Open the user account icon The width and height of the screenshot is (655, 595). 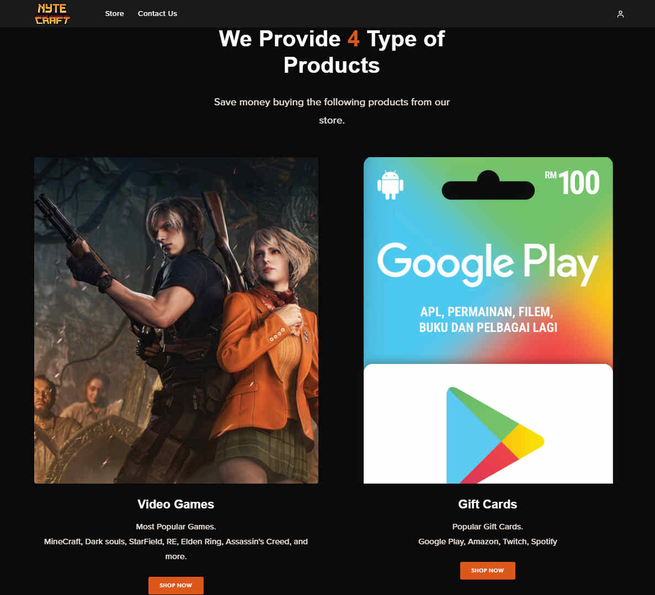pyautogui.click(x=620, y=14)
